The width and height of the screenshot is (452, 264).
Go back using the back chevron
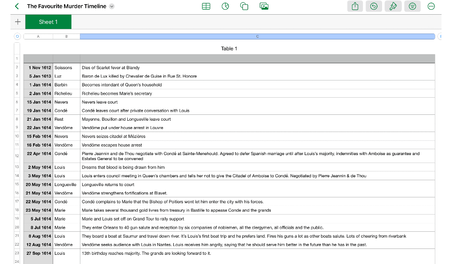coord(17,6)
